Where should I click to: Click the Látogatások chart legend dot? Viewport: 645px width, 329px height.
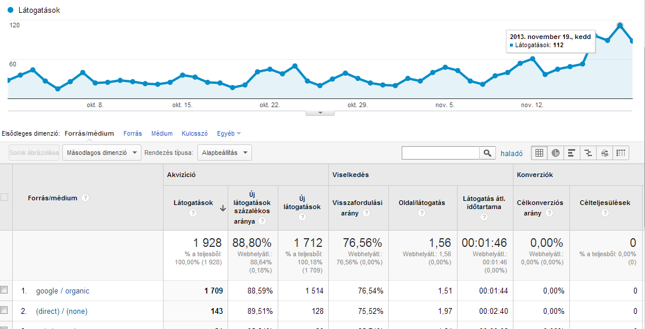11,10
